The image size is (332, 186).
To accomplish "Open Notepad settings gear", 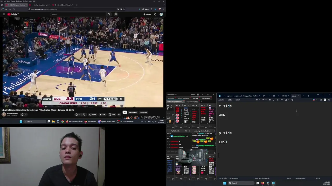I will 329,100.
